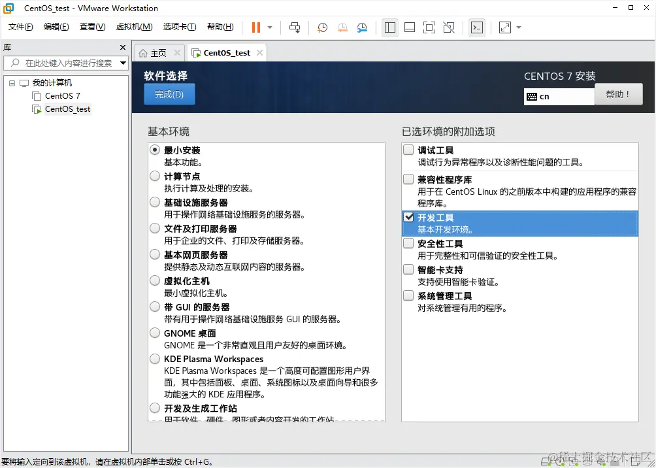Open the 虚拟机(M) menu
The image size is (656, 468).
134,27
